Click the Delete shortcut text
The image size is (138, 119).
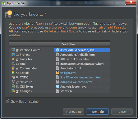50,31
